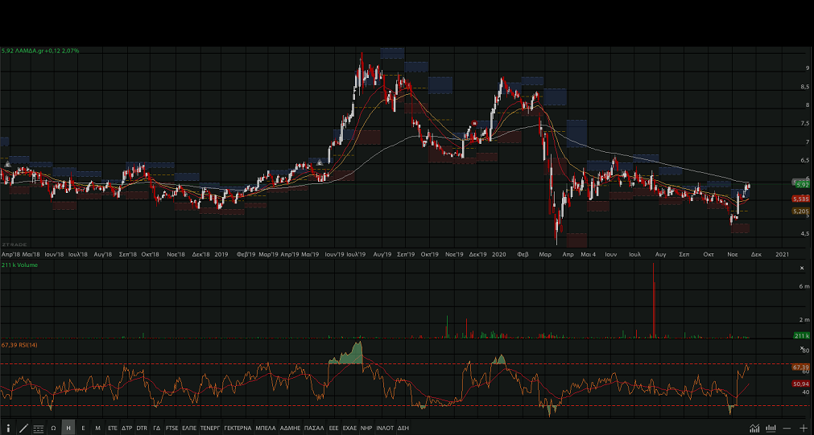
Task: Click the bar chart type icon
Action: coord(771,428)
